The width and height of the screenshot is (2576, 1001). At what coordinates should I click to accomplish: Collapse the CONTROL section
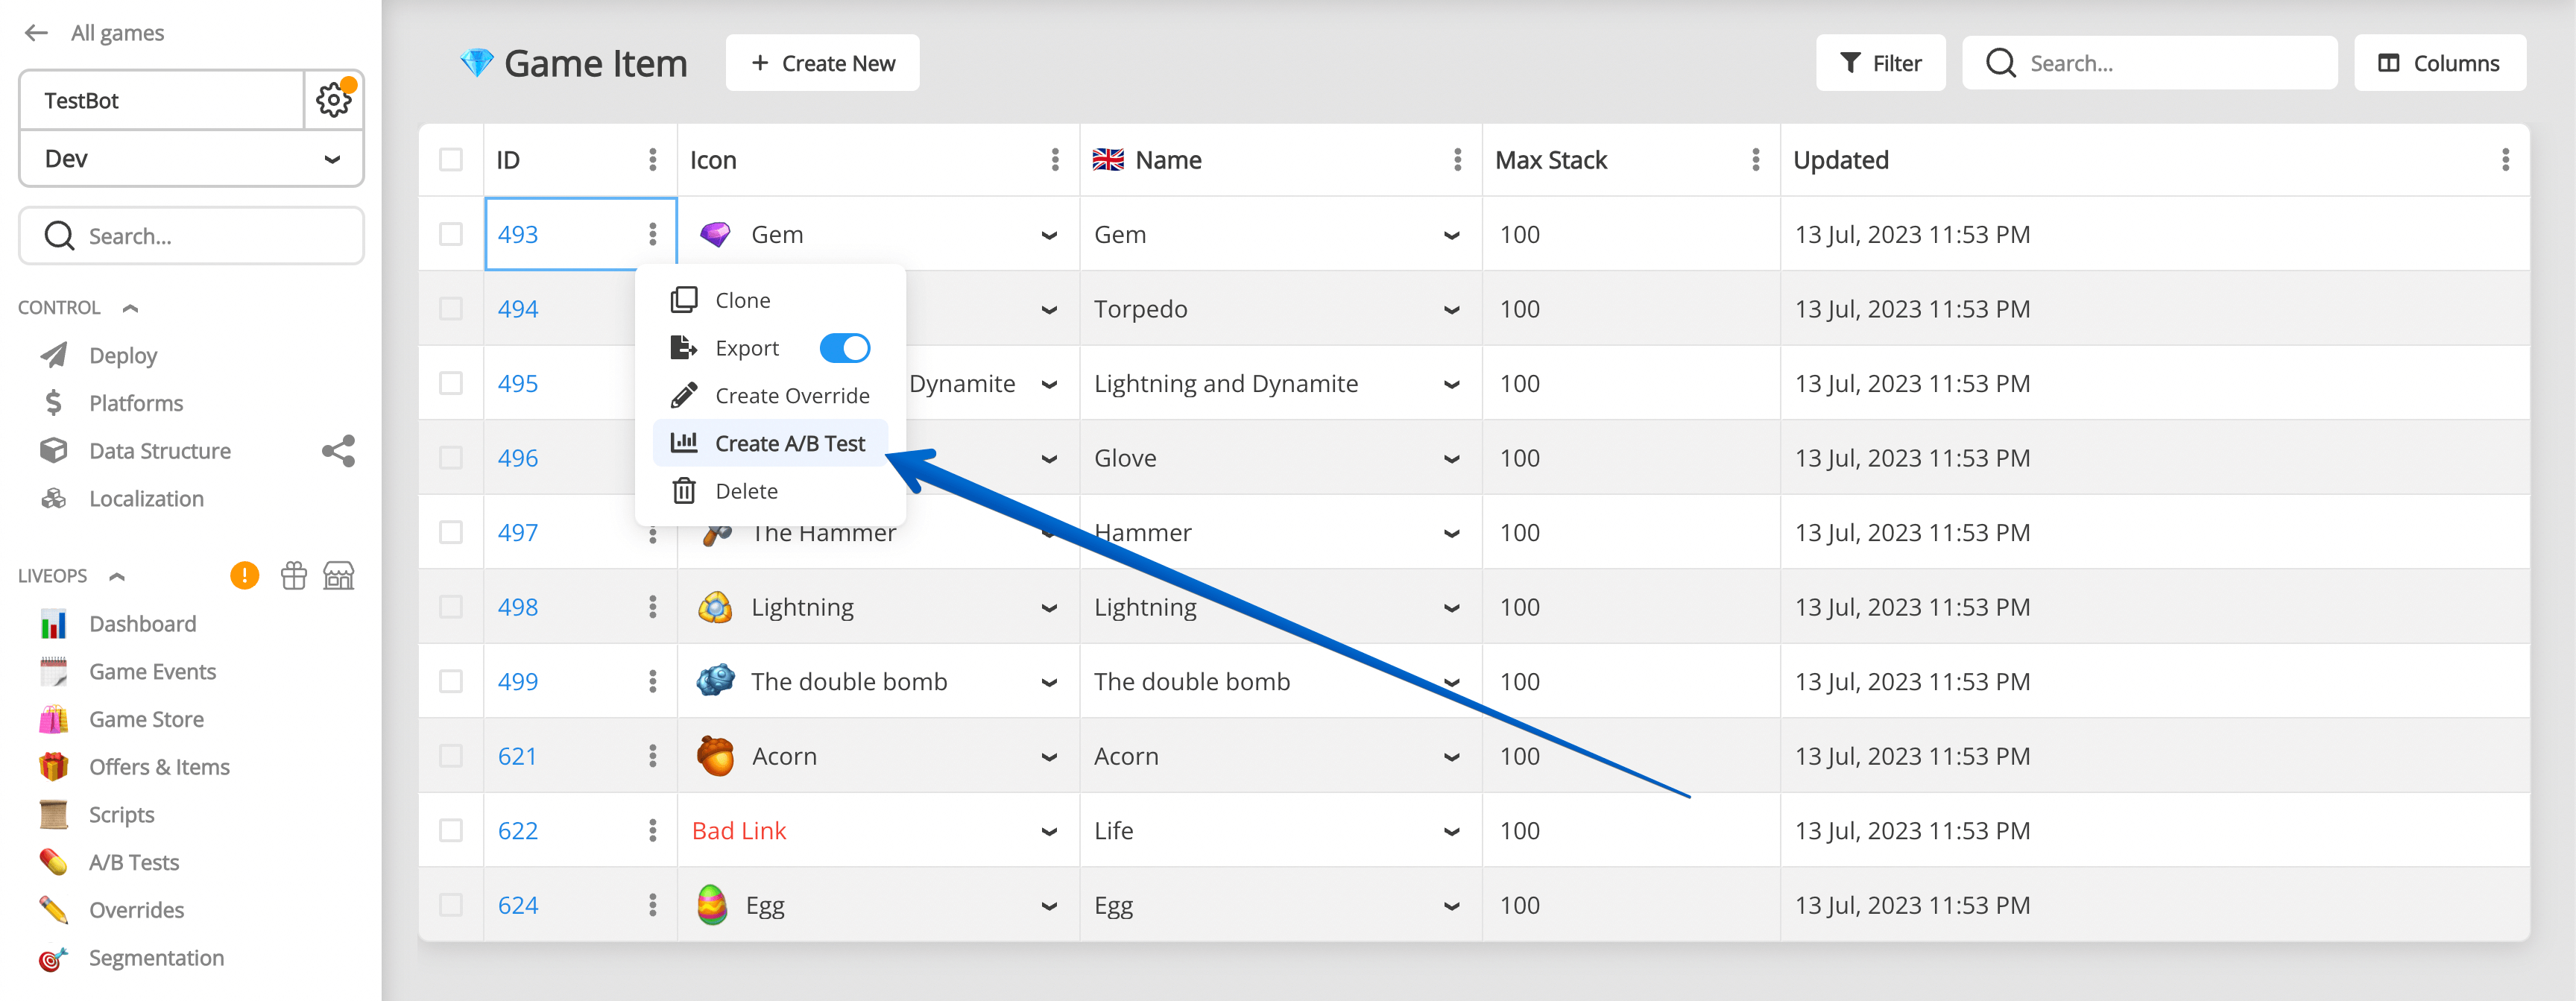(x=130, y=308)
